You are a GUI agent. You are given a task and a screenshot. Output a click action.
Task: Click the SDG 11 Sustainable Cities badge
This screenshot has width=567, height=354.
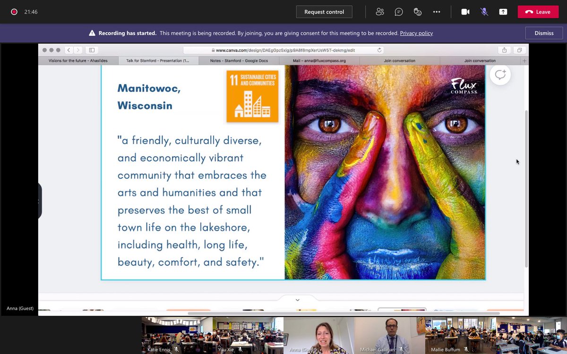click(252, 96)
